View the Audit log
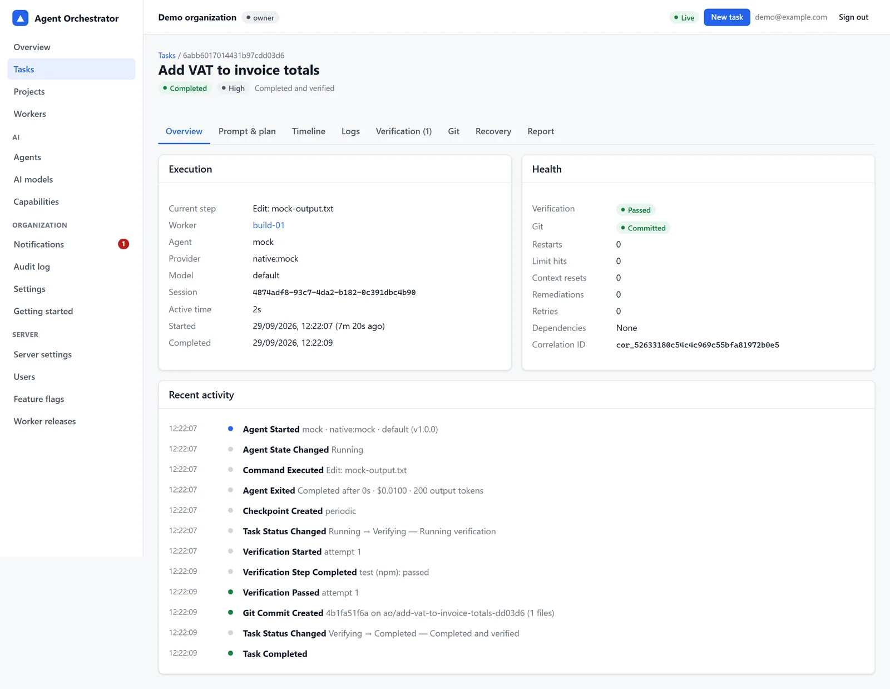The image size is (890, 689). coord(71,267)
